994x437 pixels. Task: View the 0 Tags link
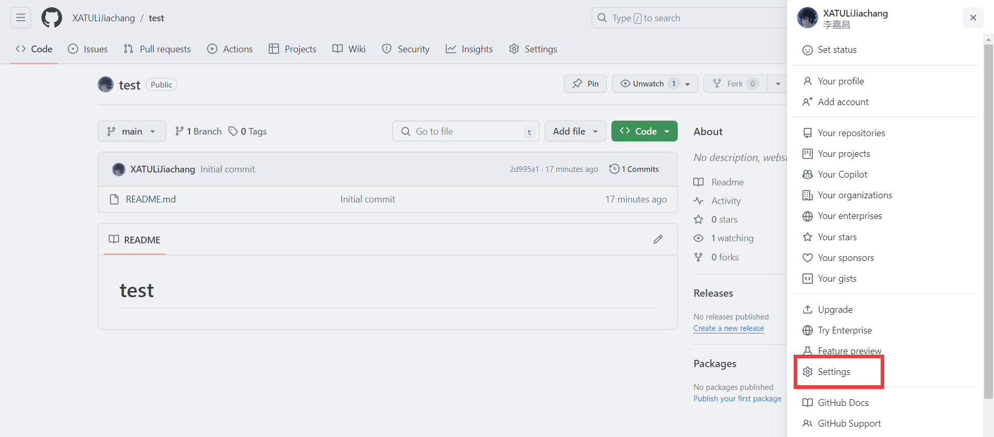248,132
